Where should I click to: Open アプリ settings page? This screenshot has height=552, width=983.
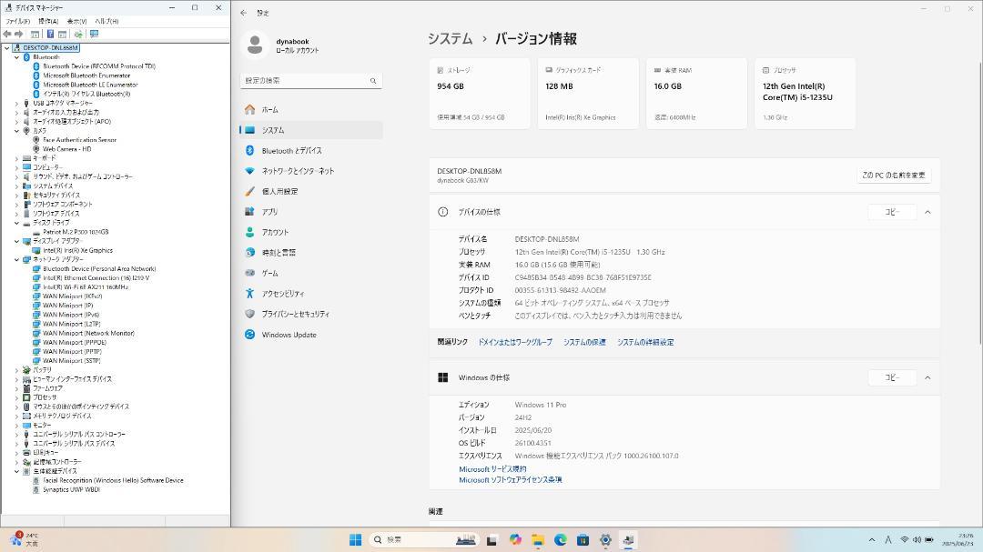(311, 212)
